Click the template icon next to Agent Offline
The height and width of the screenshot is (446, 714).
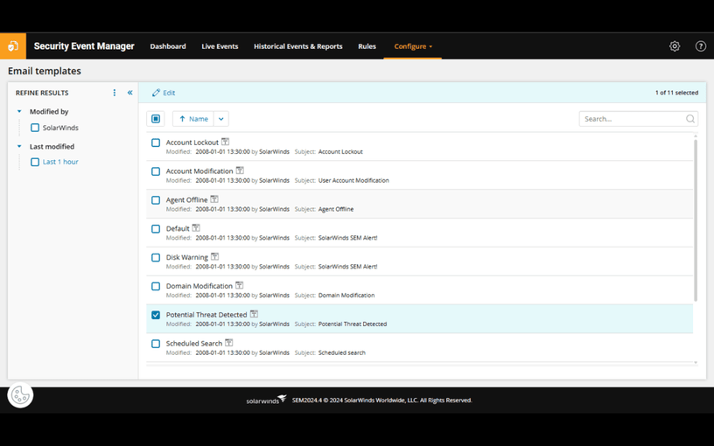tap(214, 199)
